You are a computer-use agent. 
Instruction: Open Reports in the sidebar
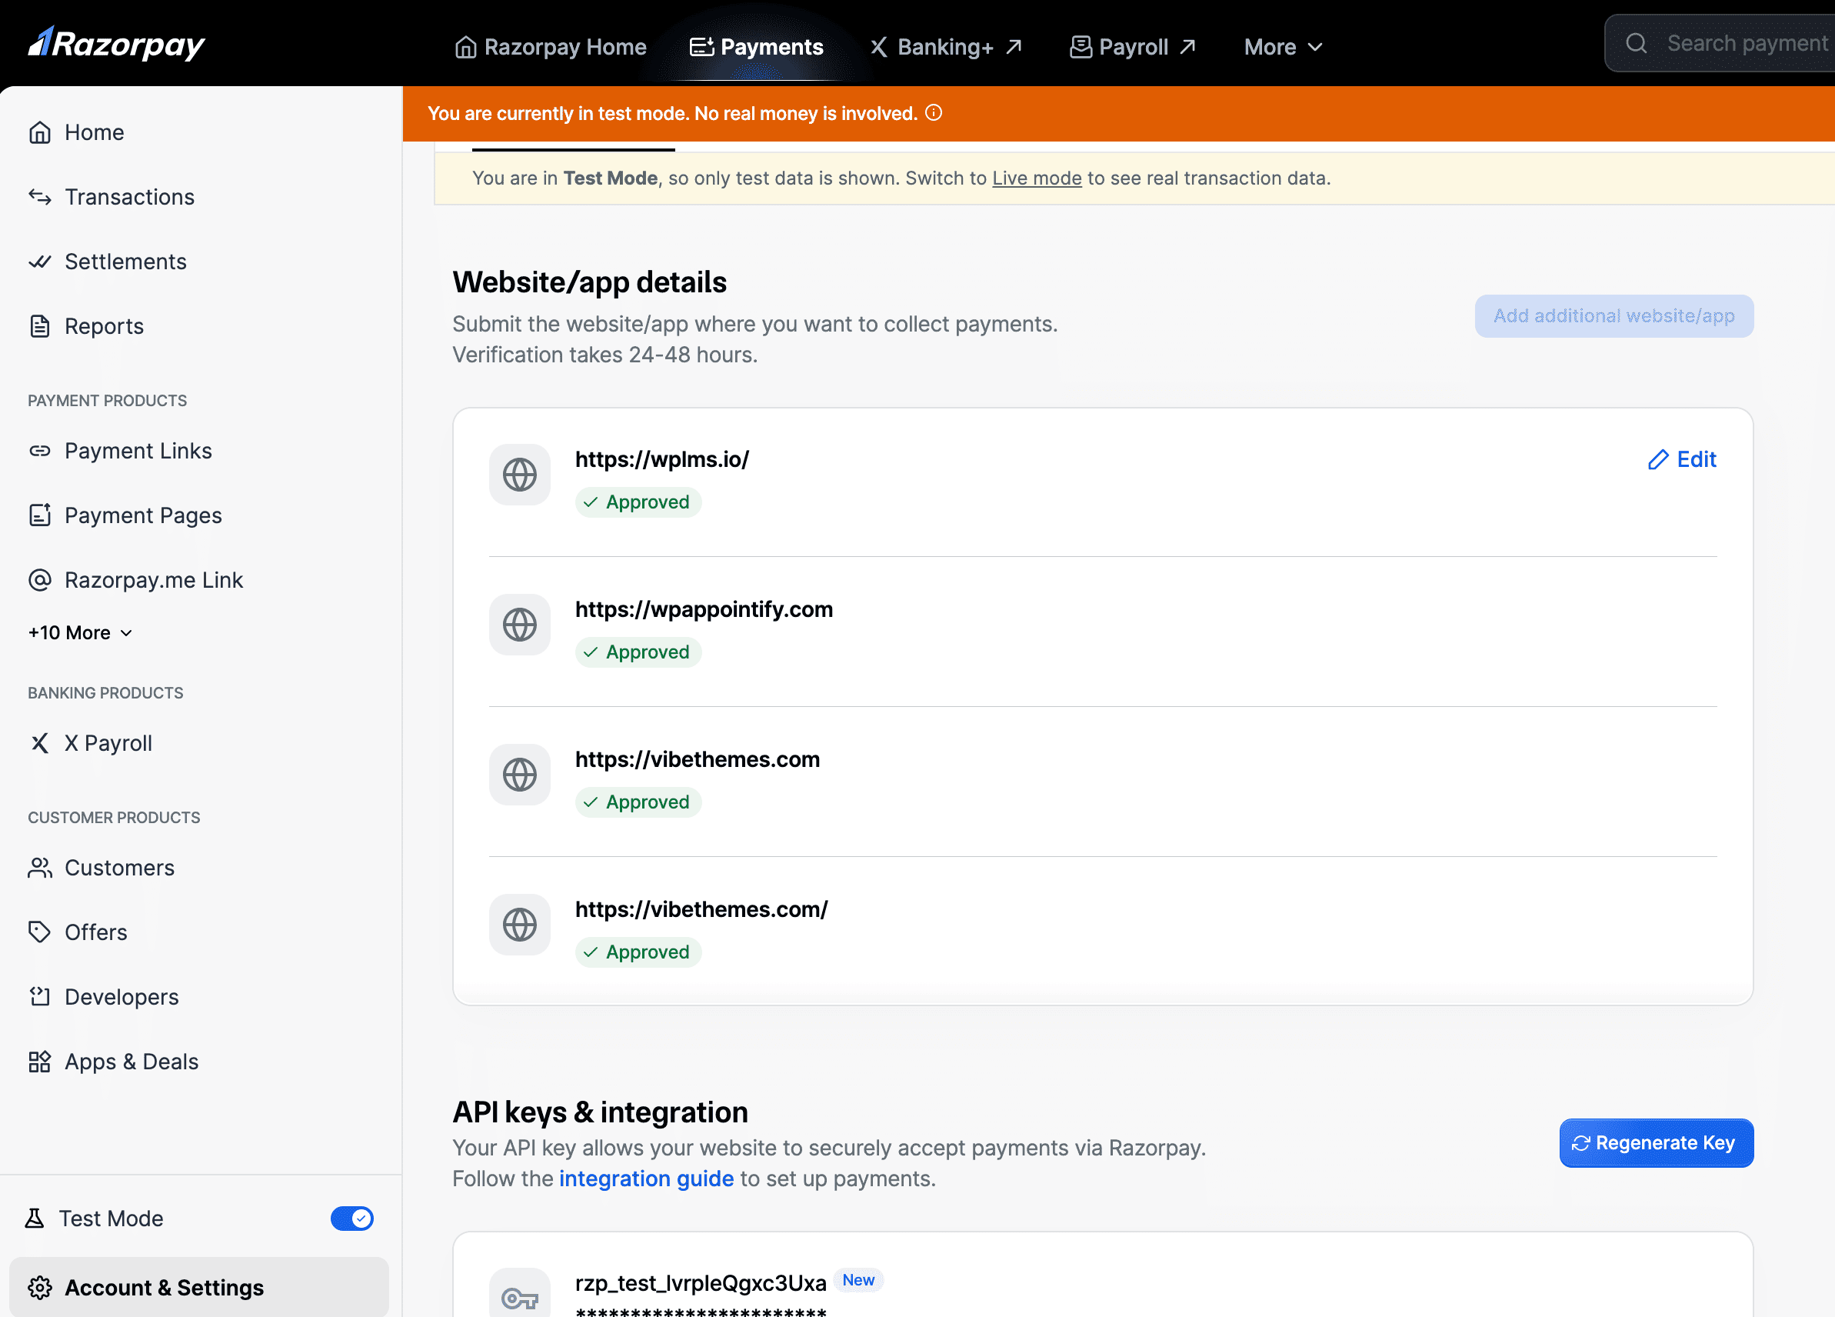[x=201, y=326]
